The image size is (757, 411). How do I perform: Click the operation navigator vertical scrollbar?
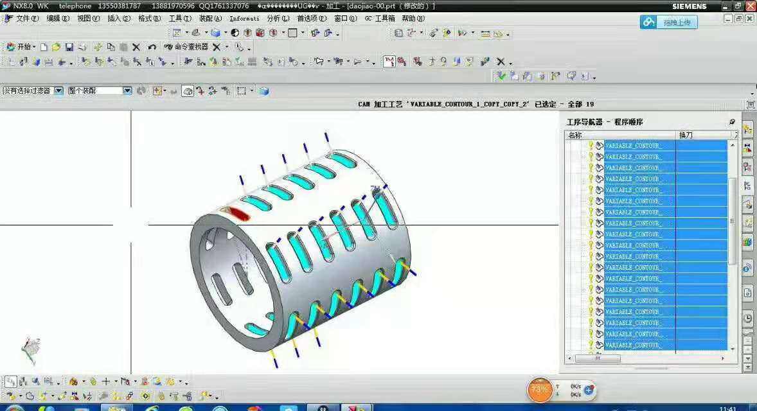733,221
